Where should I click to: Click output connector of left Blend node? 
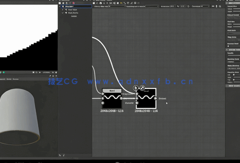(x=121, y=98)
